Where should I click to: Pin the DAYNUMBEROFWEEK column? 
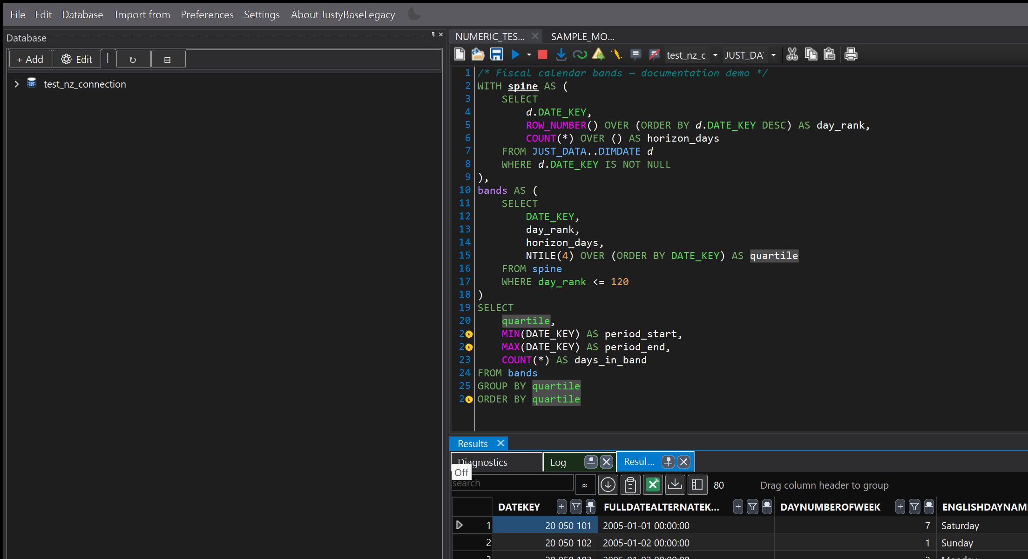pyautogui.click(x=929, y=506)
